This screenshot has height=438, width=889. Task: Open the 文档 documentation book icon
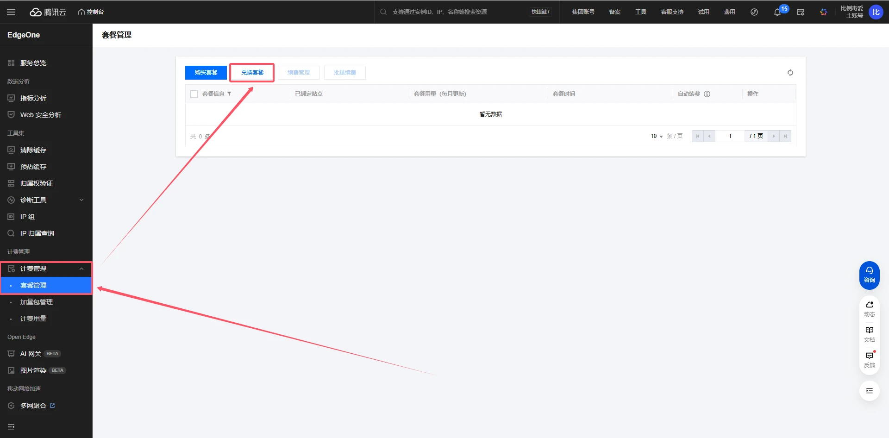coord(869,334)
